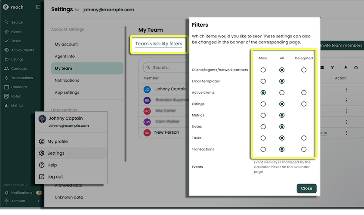Open action menu for Johnny Captain row
Image resolution: width=364 pixels, height=215 pixels.
(346, 89)
